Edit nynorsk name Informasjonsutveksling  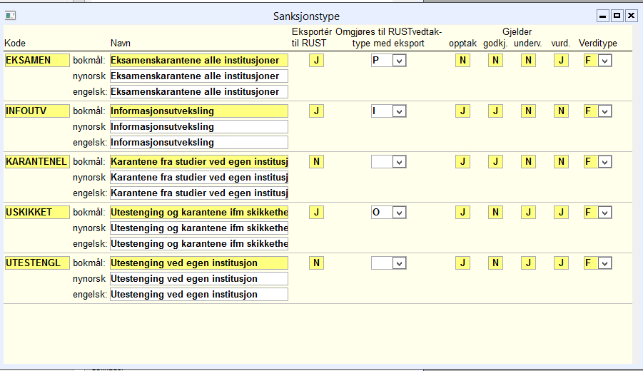(199, 127)
